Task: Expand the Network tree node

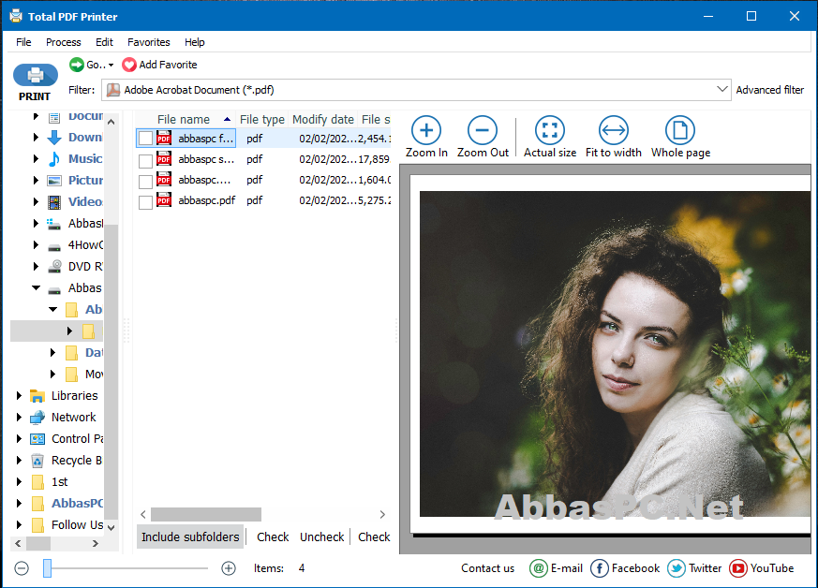Action: 20,417
